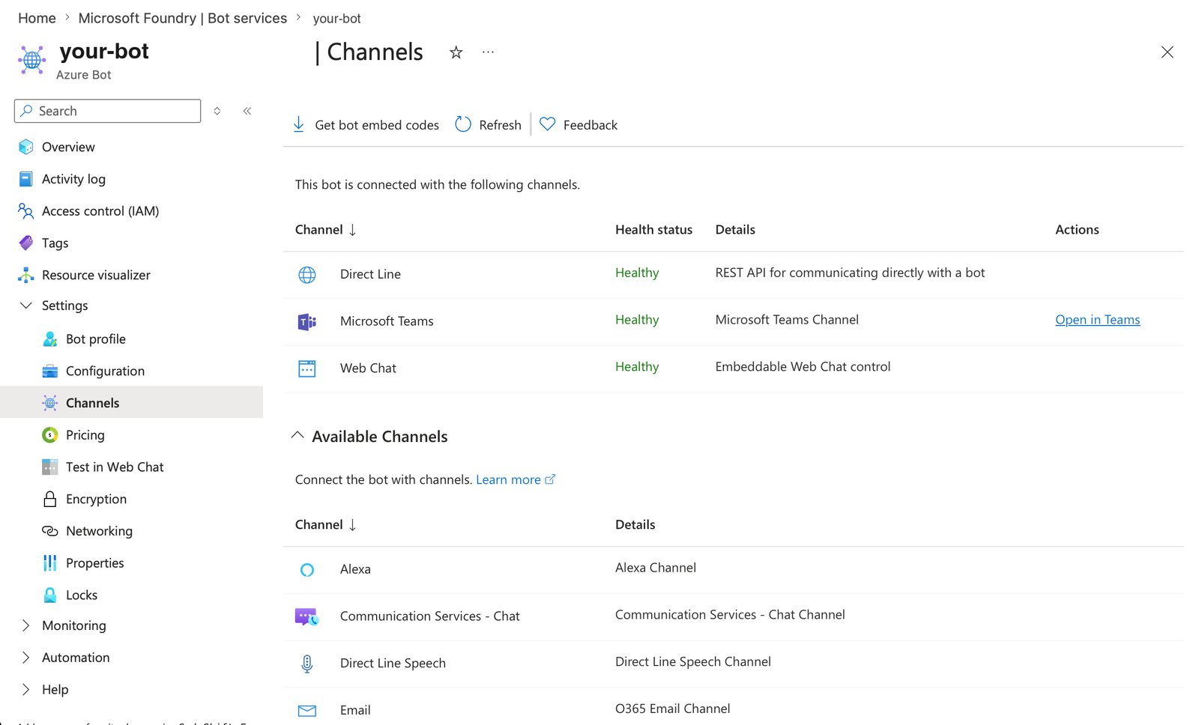
Task: Collapse the Settings section chevron
Action: [26, 306]
